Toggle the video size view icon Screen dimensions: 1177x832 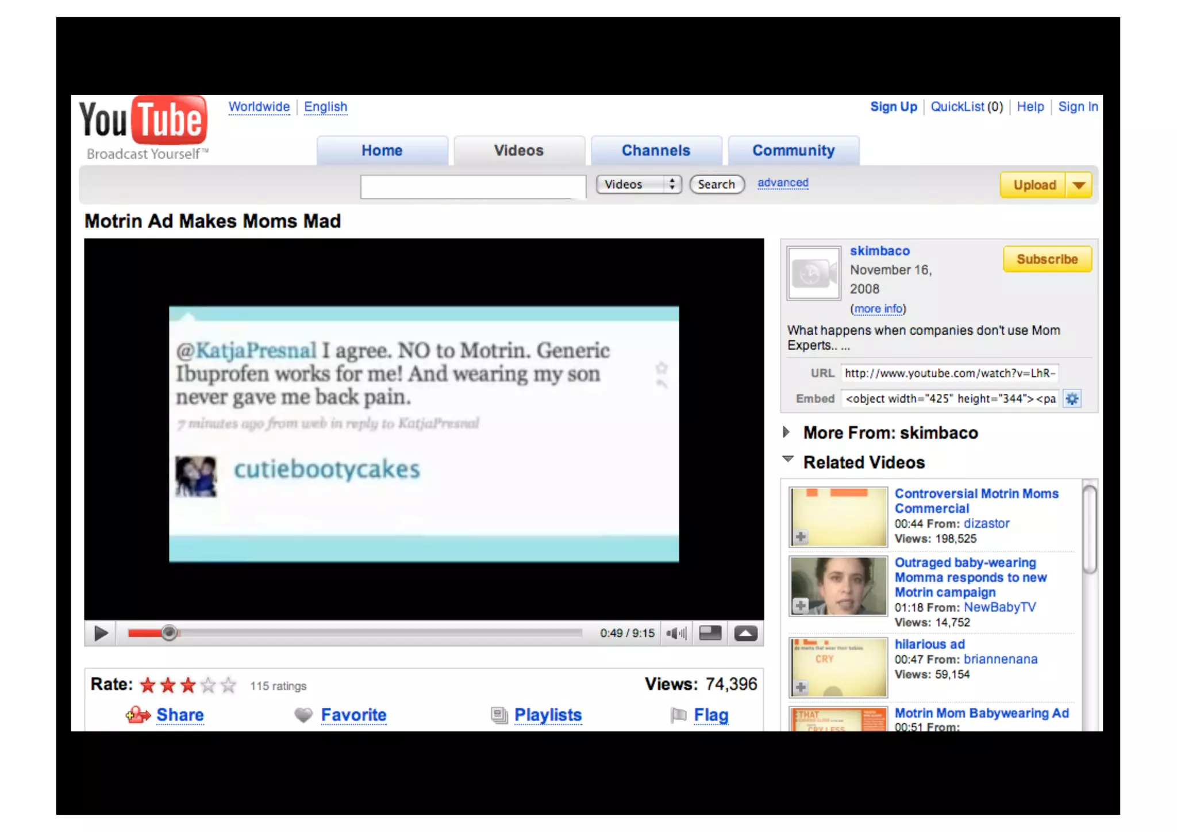[710, 633]
